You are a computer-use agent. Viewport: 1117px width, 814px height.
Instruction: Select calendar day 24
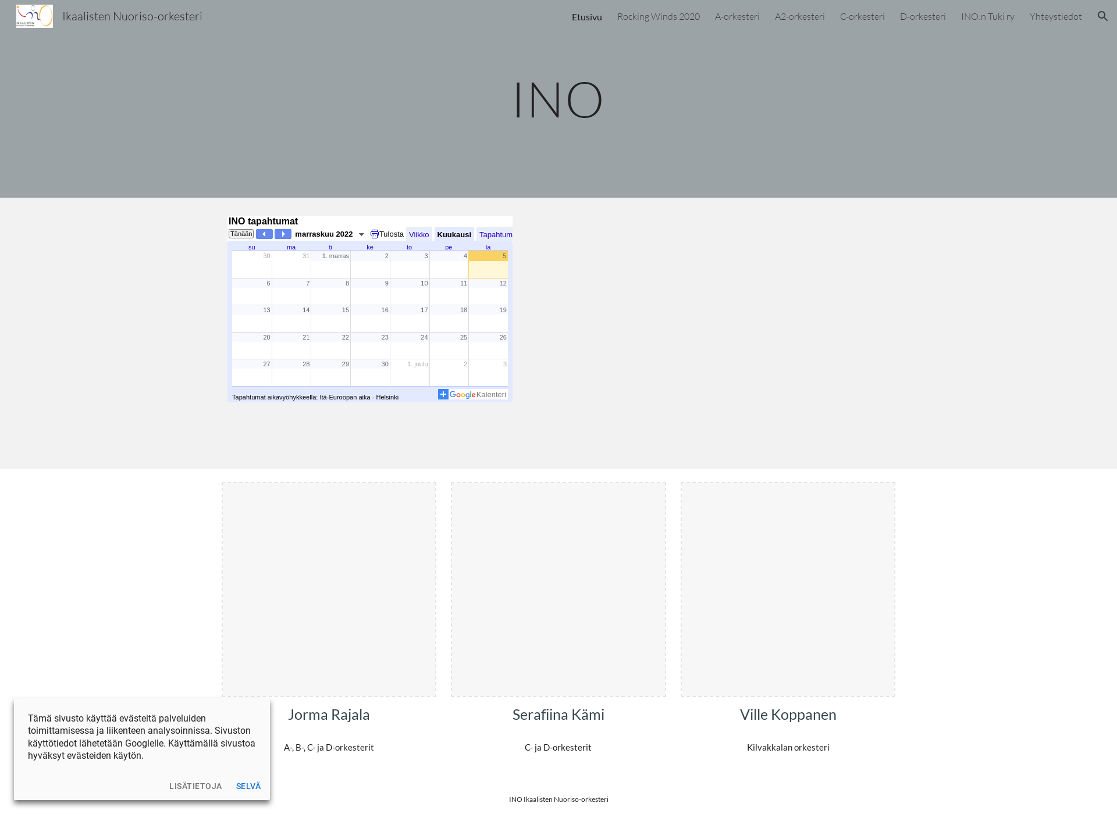pyautogui.click(x=410, y=345)
